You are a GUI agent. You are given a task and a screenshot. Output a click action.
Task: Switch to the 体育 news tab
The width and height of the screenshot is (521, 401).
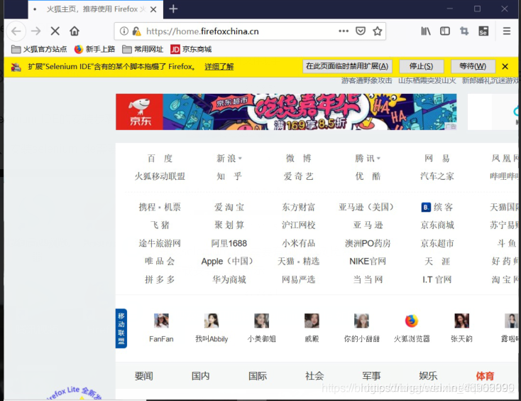(485, 376)
